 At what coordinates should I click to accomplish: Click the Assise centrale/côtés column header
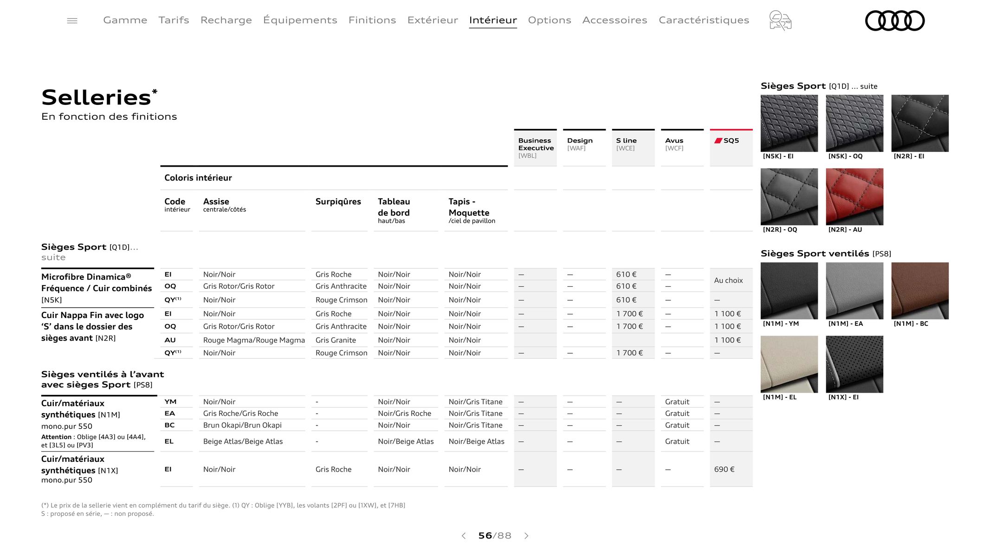225,205
